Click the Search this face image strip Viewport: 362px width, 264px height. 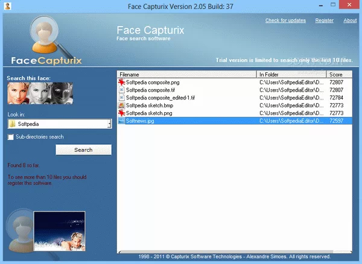click(x=39, y=95)
